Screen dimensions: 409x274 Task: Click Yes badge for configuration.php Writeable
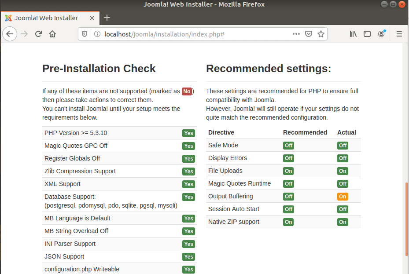188,270
